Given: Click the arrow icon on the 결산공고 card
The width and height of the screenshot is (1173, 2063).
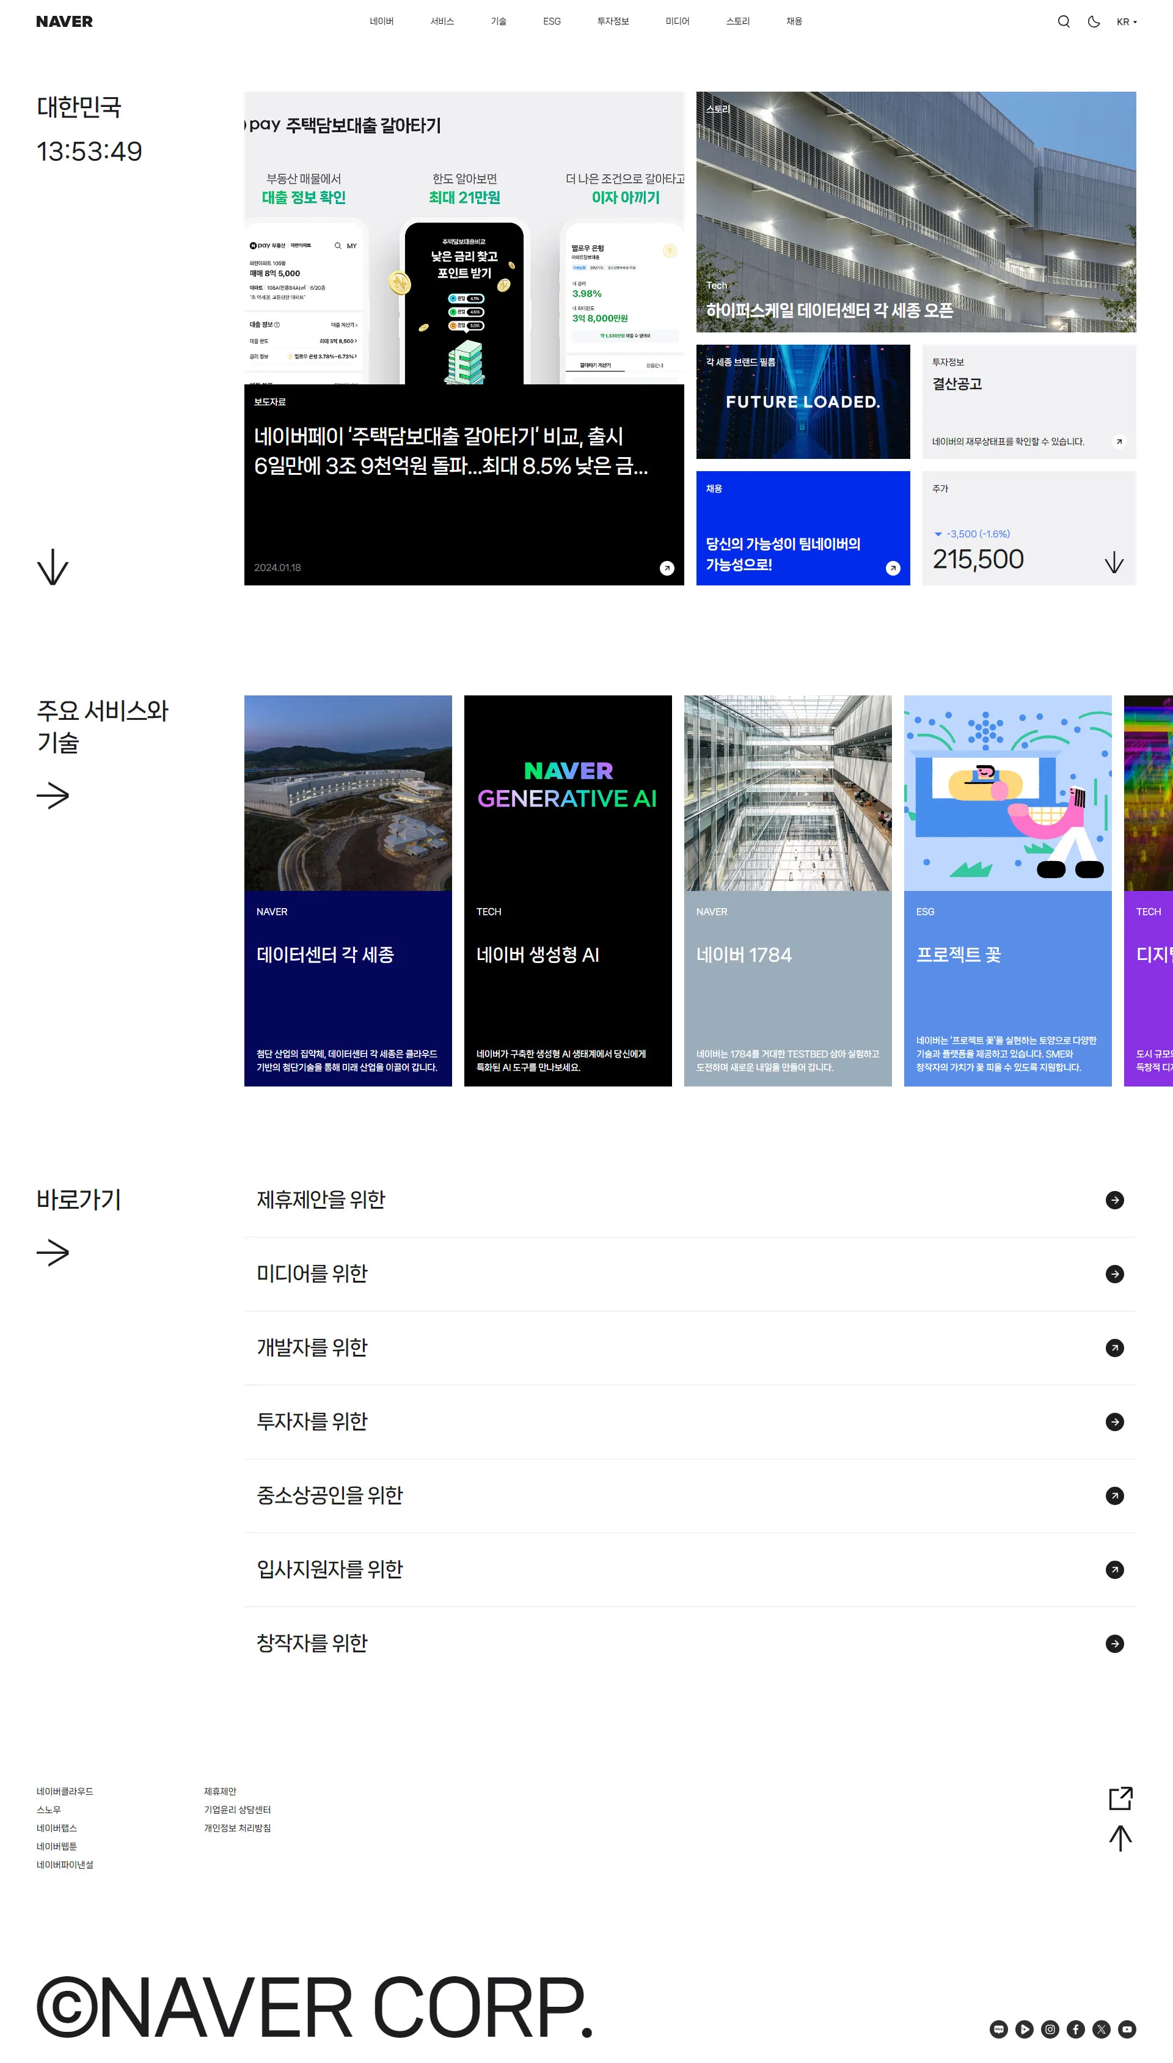Looking at the screenshot, I should (x=1119, y=441).
